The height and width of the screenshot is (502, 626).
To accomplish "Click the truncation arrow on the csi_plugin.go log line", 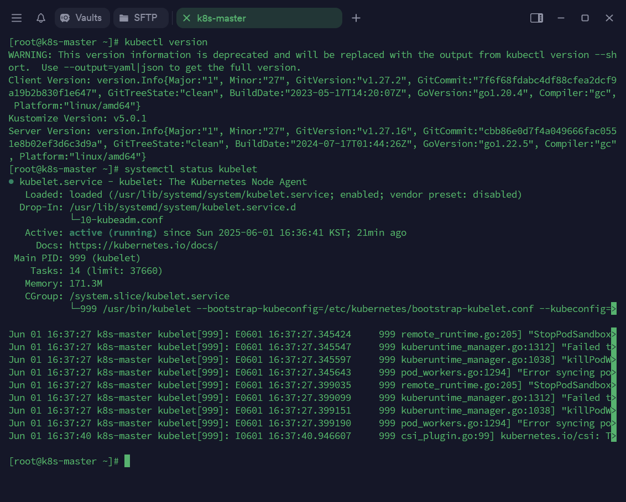I will pyautogui.click(x=613, y=436).
